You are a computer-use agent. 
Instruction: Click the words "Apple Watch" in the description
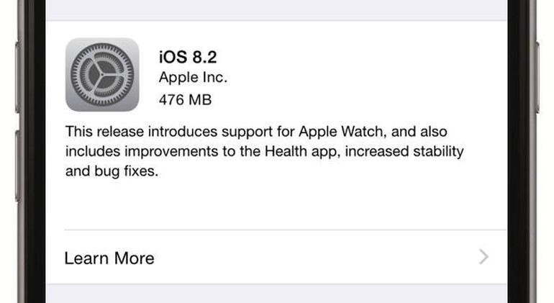[341, 132]
